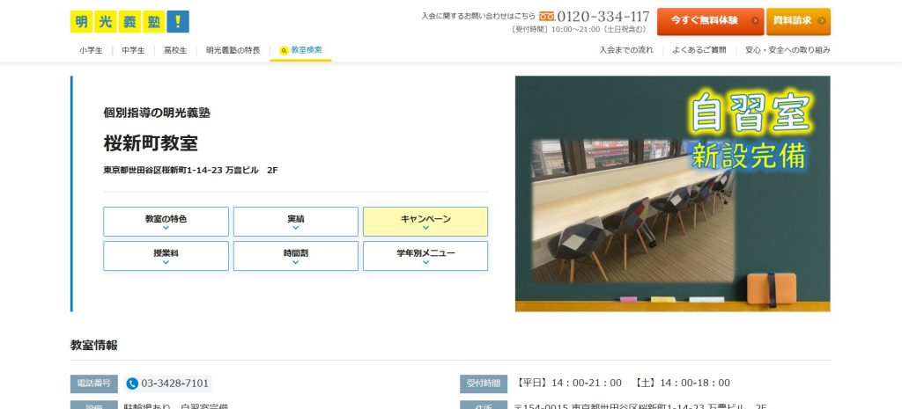Open the 小学生 menu item
902x409 pixels.
pyautogui.click(x=91, y=50)
